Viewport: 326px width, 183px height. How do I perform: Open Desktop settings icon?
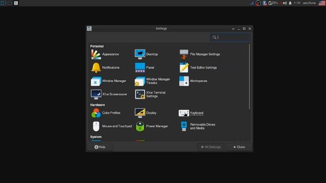tap(140, 54)
